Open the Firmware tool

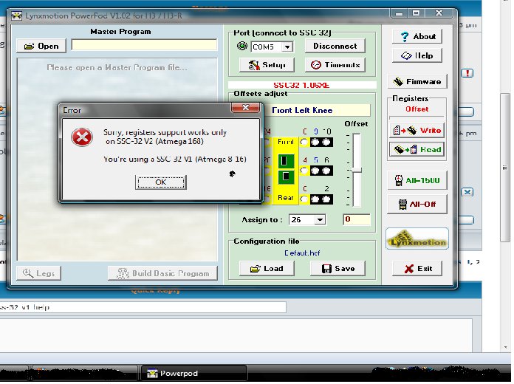[x=417, y=81]
